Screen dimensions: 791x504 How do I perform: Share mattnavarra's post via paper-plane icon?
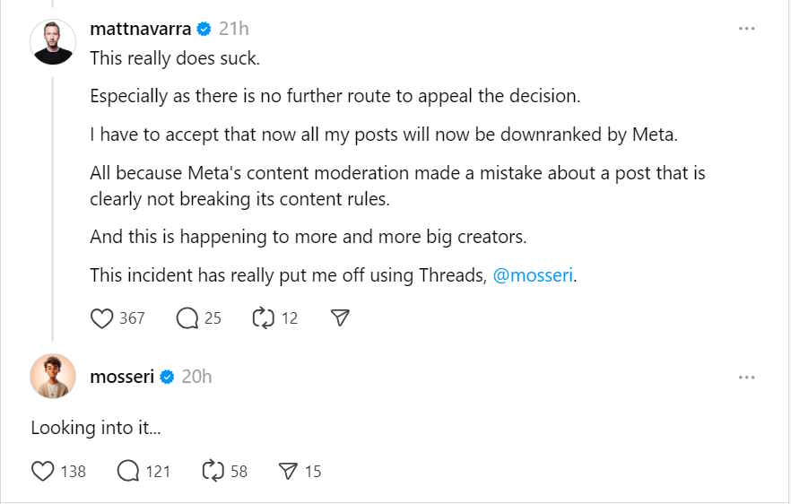pyautogui.click(x=340, y=317)
